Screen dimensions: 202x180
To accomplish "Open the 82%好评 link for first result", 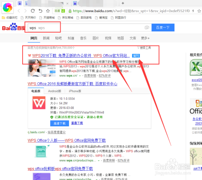I will coord(105,76).
